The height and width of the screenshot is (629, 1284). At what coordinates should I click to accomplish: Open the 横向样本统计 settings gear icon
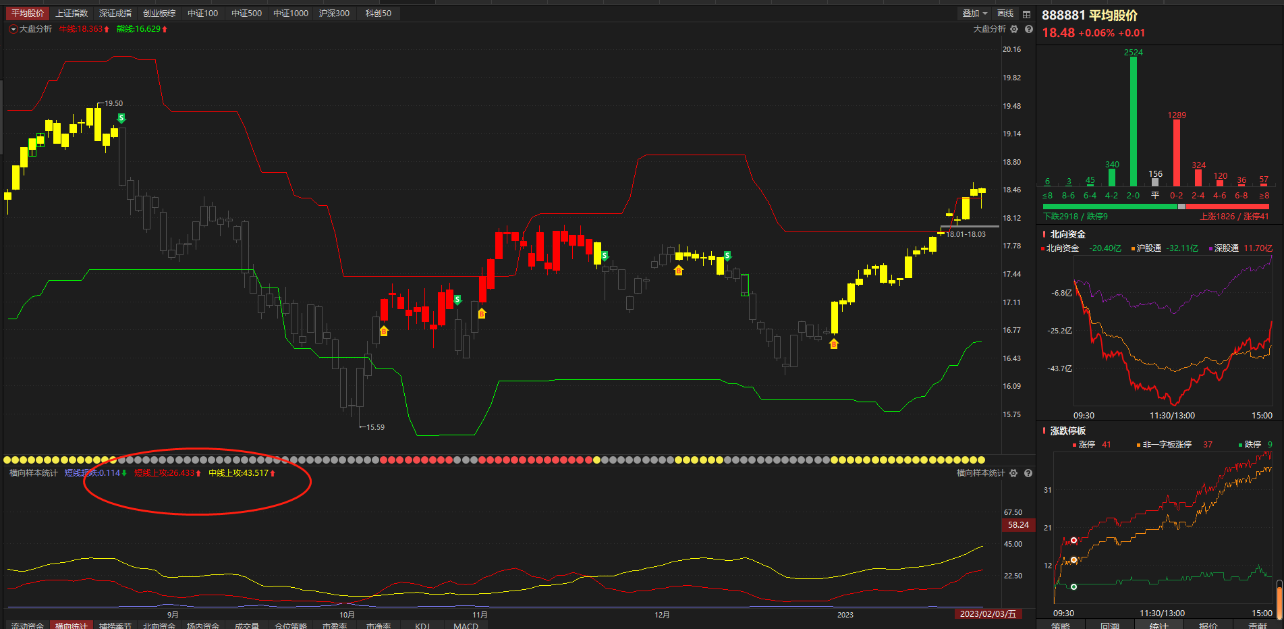[1013, 473]
